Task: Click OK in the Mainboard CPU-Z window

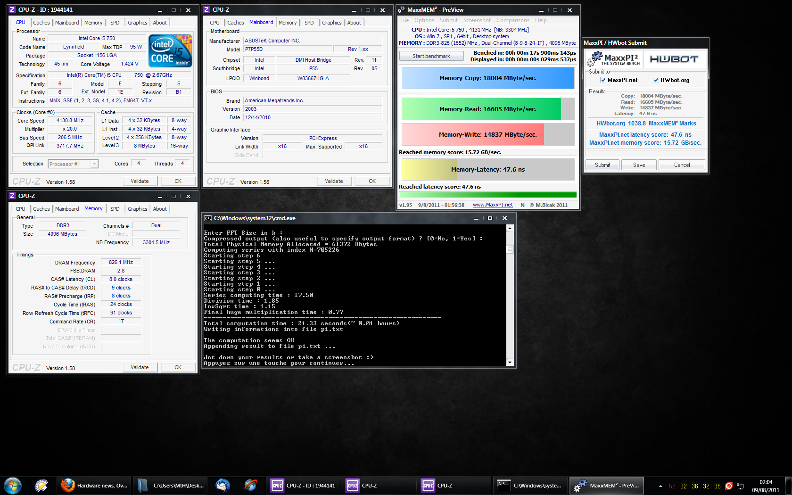Action: tap(372, 181)
